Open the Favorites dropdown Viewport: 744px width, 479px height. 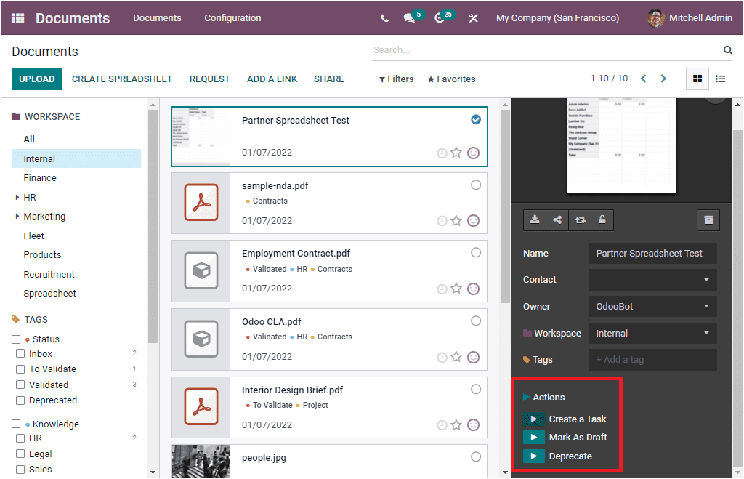[x=451, y=79]
